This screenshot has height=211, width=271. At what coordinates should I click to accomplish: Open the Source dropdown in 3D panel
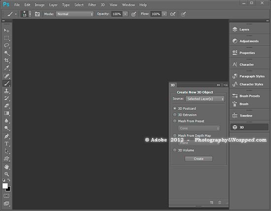[205, 99]
